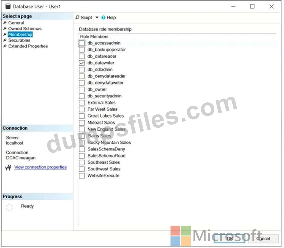Image resolution: width=284 pixels, height=248 pixels.
Task: Click the Script toolbar icon
Action: coord(77,17)
